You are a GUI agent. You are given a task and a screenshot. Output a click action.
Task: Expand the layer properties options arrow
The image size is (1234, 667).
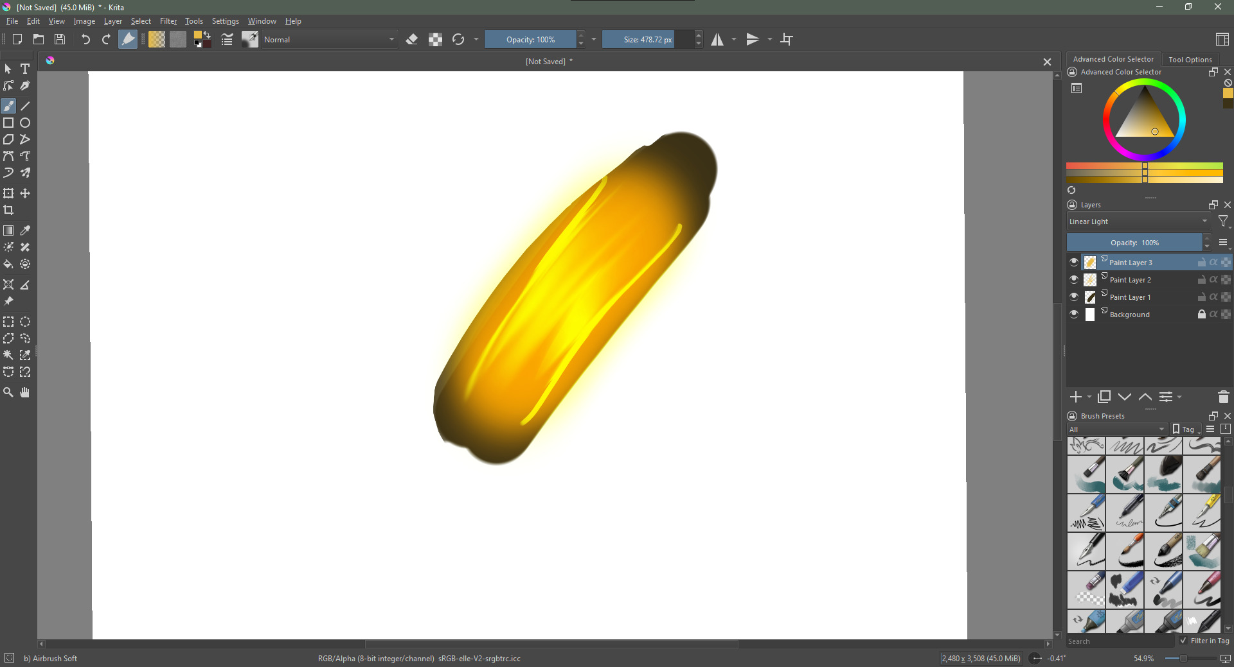tap(1179, 397)
